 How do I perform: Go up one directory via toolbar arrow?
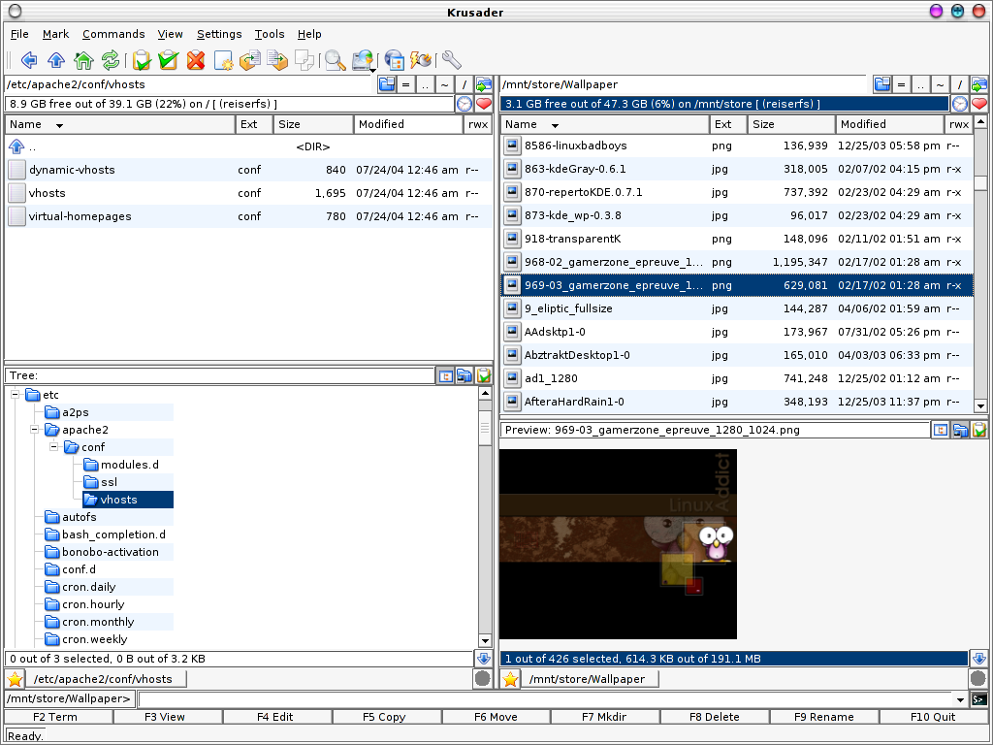click(56, 60)
